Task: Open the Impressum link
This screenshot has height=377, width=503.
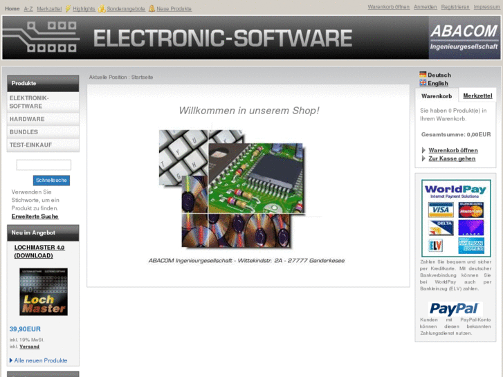Action: tap(486, 7)
